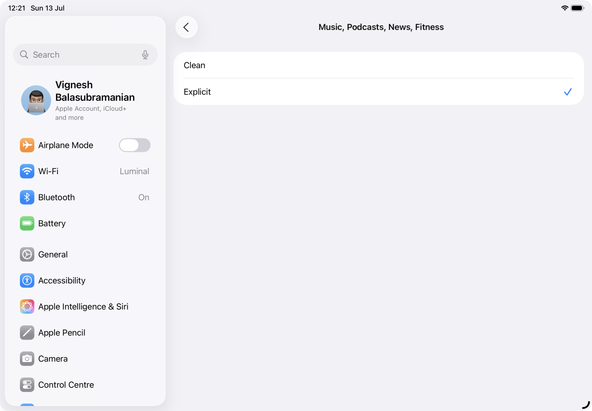Tap the Apple Intelligence & Siri icon
The width and height of the screenshot is (592, 411).
point(27,307)
